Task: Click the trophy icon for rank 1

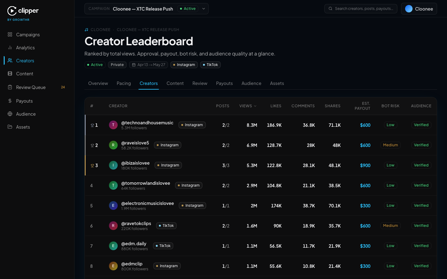Action: pyautogui.click(x=92, y=125)
